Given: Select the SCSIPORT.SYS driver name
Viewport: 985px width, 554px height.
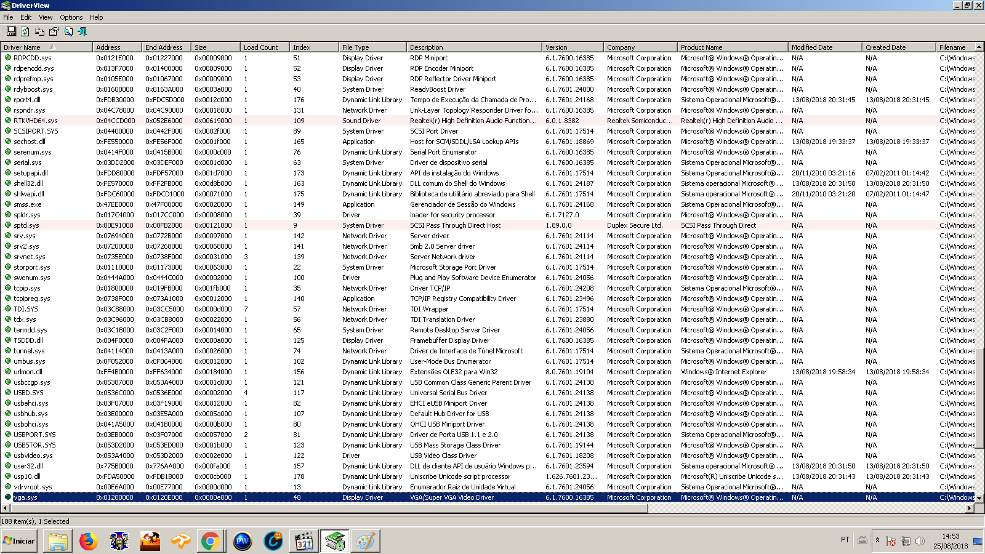Looking at the screenshot, I should [36, 131].
